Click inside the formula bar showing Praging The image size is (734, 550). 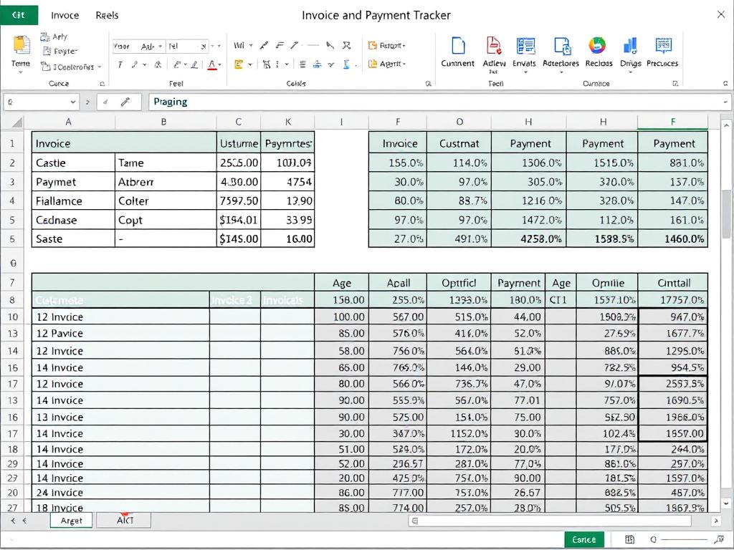click(x=287, y=102)
